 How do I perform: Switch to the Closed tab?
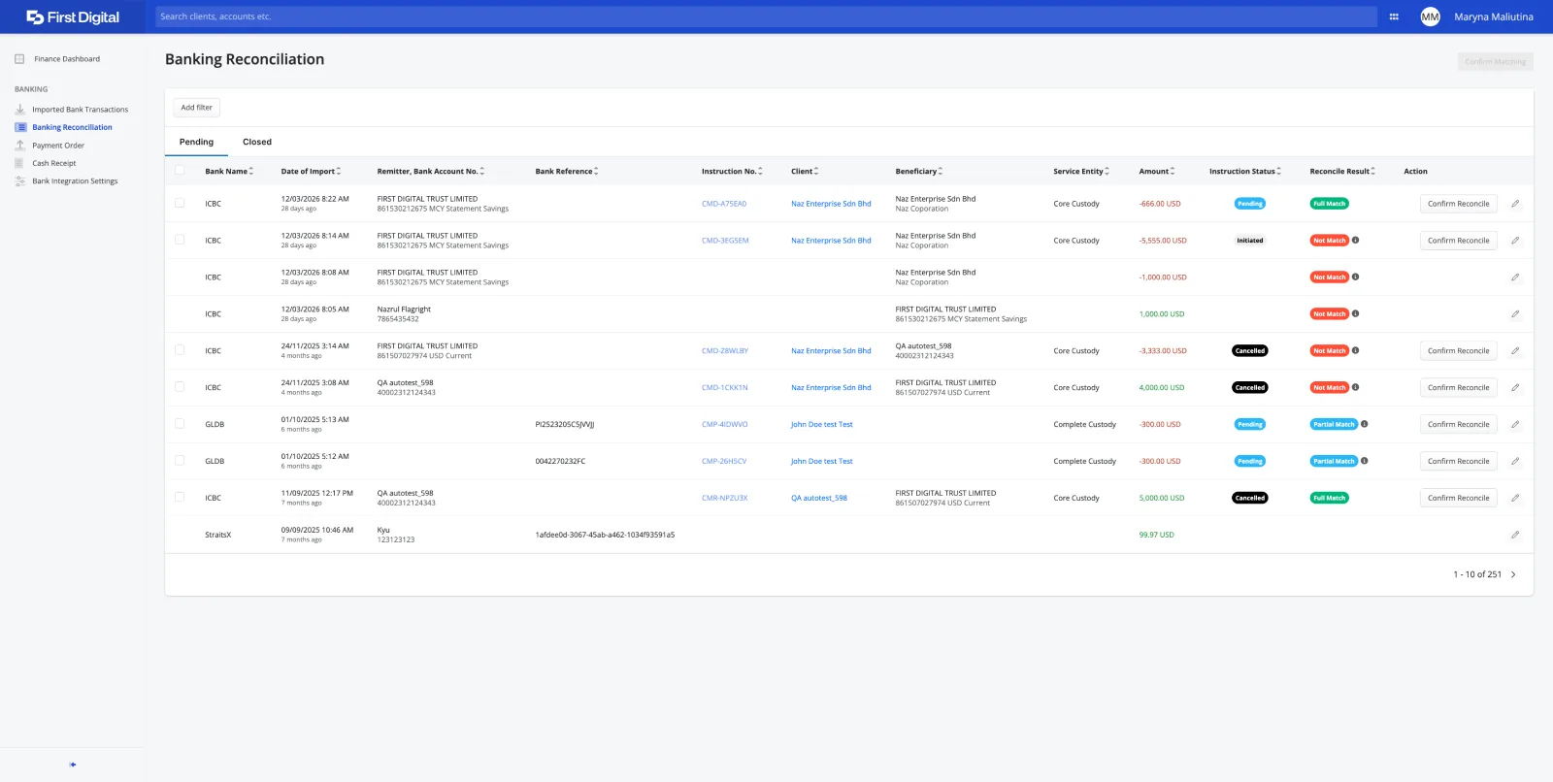click(x=257, y=142)
